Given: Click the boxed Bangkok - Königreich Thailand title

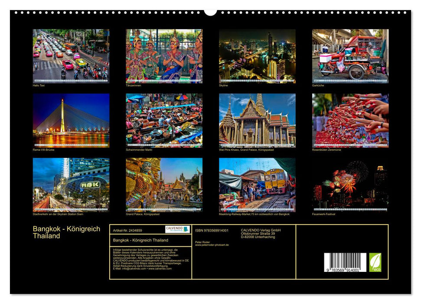Looking at the screenshot, I should 140,240.
